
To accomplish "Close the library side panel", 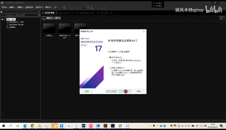I will click(x=39, y=12).
